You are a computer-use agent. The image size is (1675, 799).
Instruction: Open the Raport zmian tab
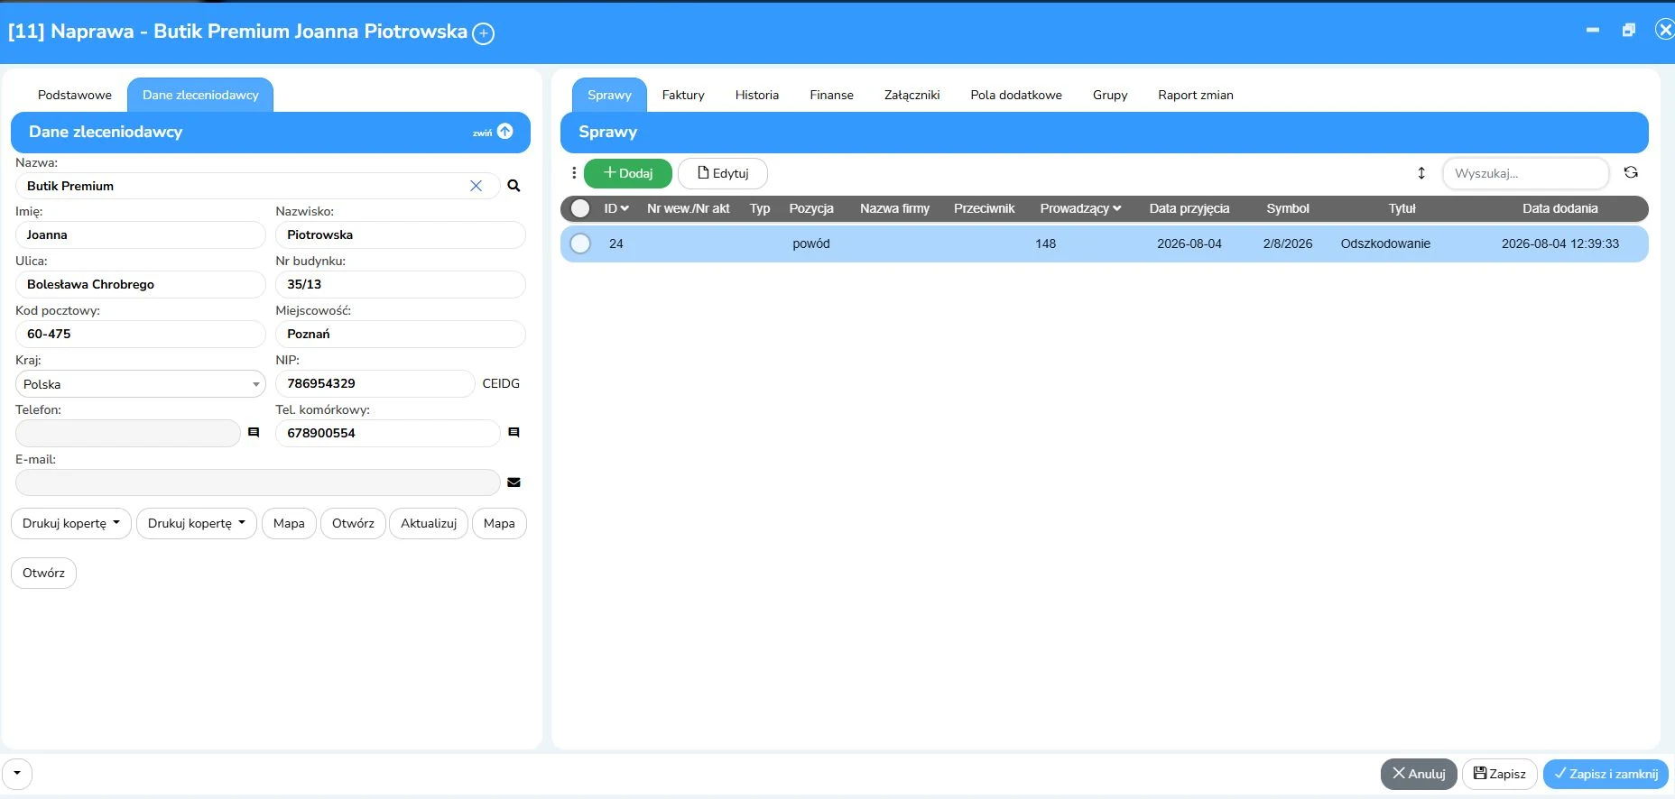pos(1196,95)
